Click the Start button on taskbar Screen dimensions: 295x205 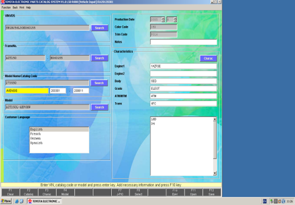tap(6, 201)
